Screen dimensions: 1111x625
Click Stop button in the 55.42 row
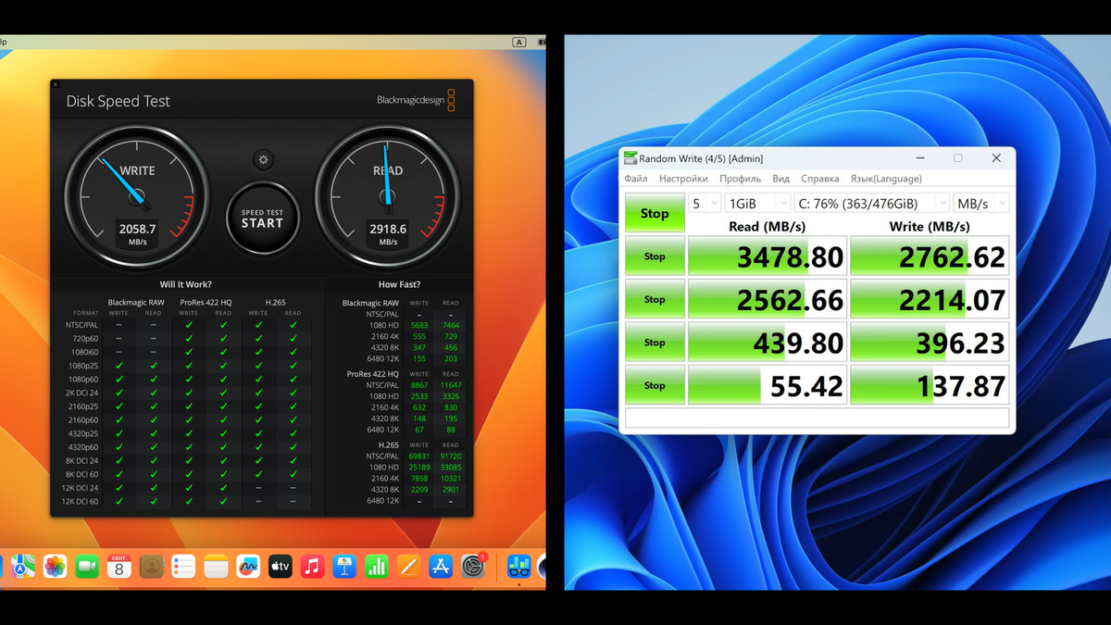(655, 385)
